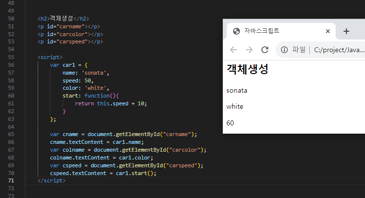This screenshot has width=365, height=198.
Task: Click the id="carname" paragraph line
Action: (69, 26)
